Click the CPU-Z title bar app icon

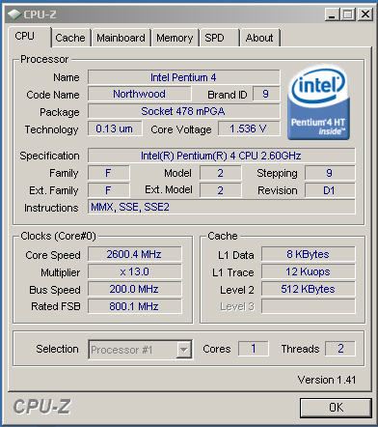pos(14,14)
